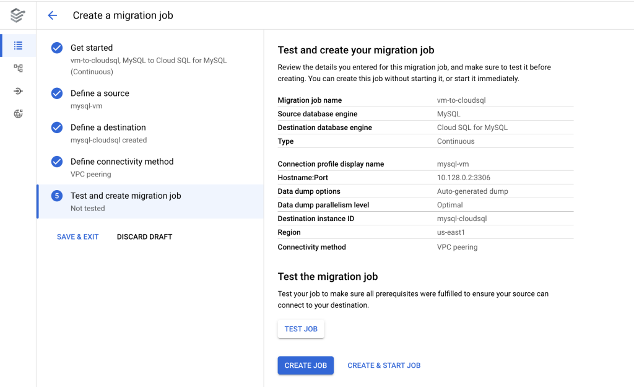Open the Get started step
The height and width of the screenshot is (387, 634).
[x=92, y=48]
